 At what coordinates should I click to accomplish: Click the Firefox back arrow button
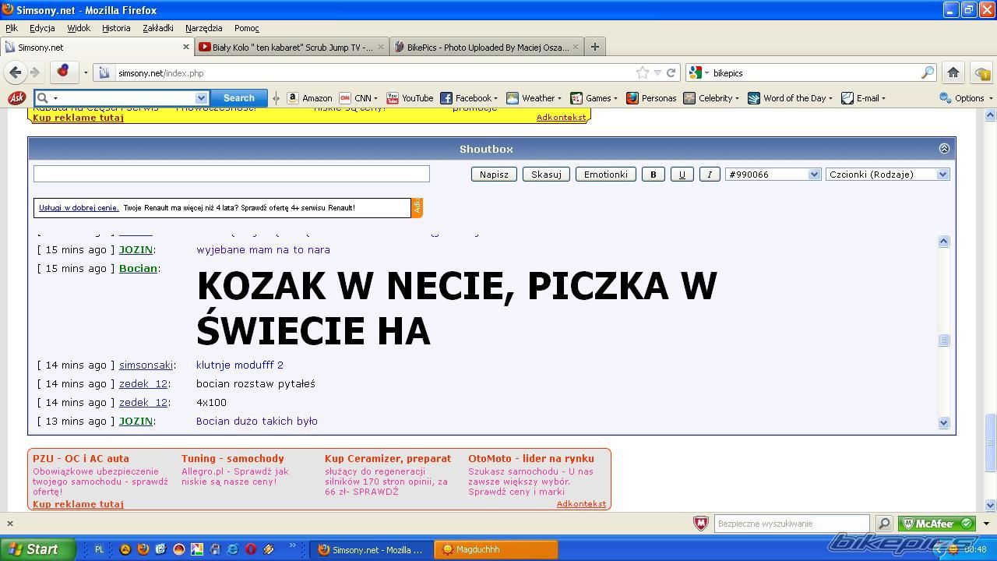(x=16, y=72)
